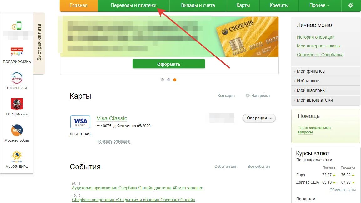Image resolution: width=361 pixels, height=203 pixels.
Task: Open the settings gear in top navigation
Action: pyautogui.click(x=350, y=5)
